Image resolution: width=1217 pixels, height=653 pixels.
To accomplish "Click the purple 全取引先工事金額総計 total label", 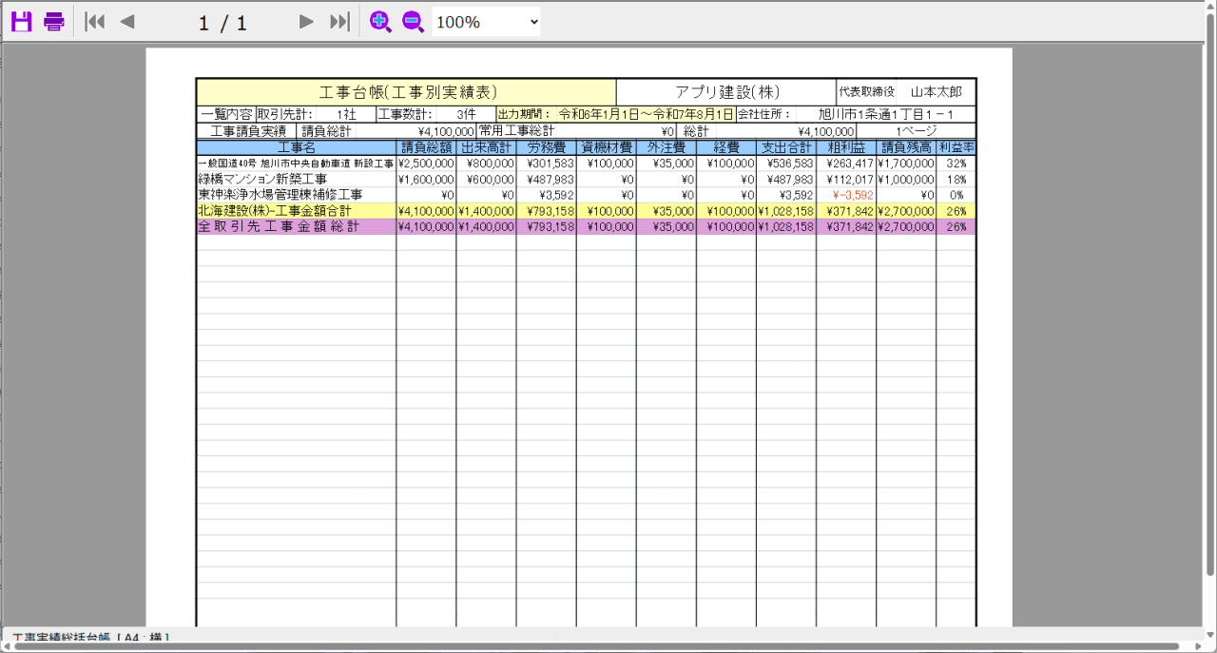I will [279, 227].
